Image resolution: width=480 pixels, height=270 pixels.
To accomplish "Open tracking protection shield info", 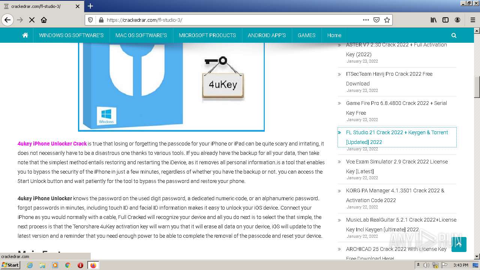I will tap(90, 20).
